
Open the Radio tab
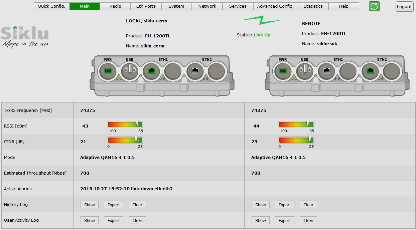coord(115,6)
